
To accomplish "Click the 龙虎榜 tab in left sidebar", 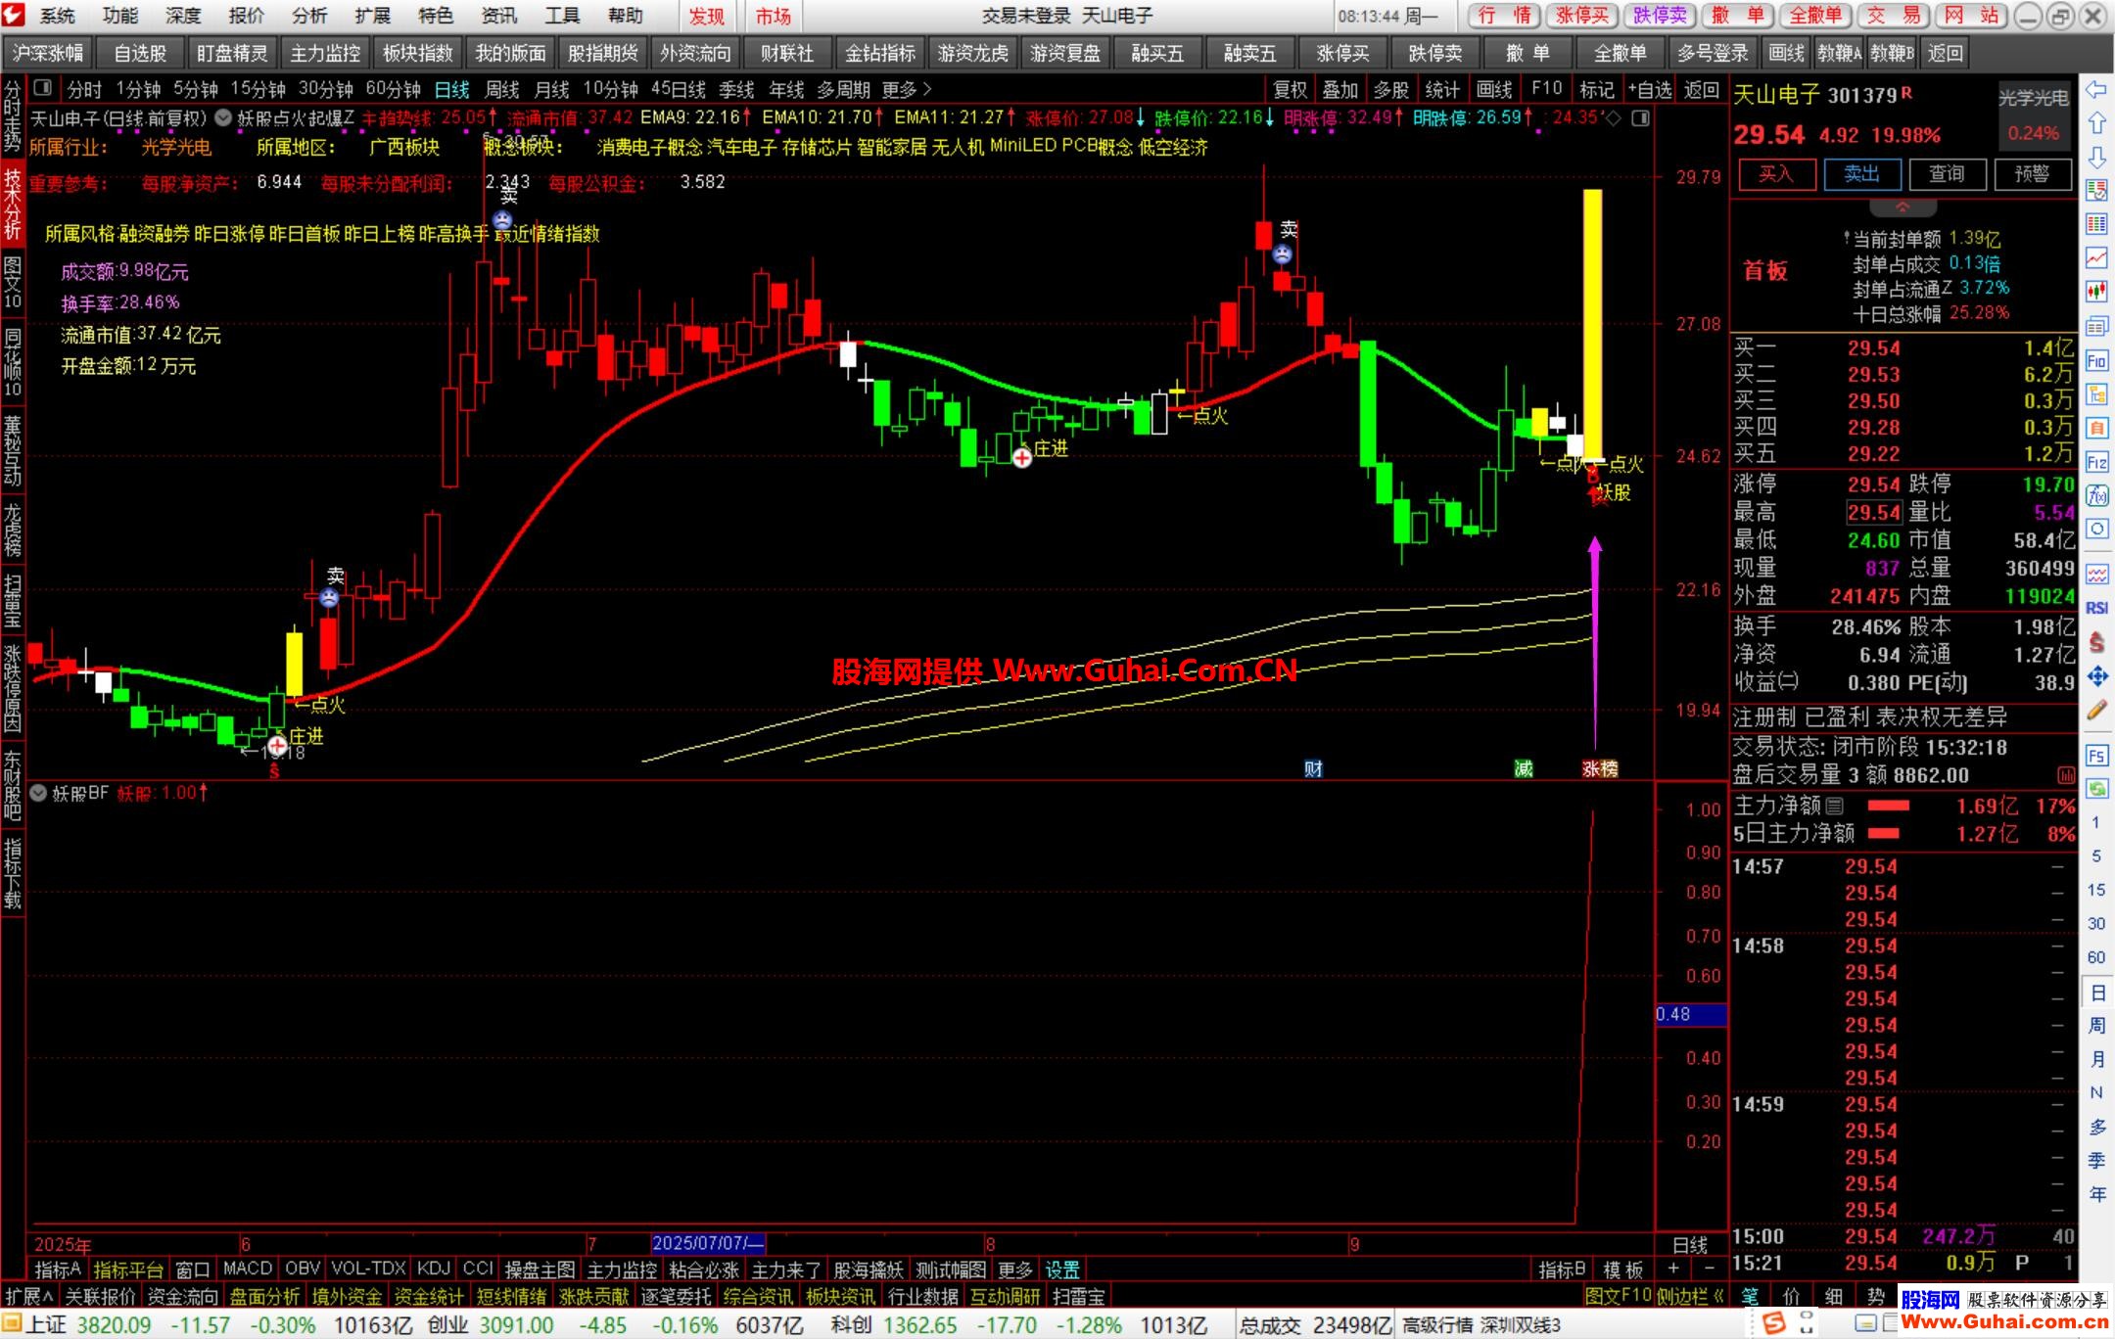I will tap(13, 530).
